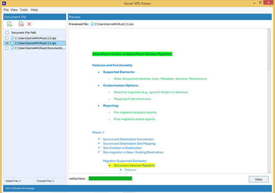Click Source and Destination Site Mapping line
This screenshot has height=193, width=275.
[x=129, y=144]
